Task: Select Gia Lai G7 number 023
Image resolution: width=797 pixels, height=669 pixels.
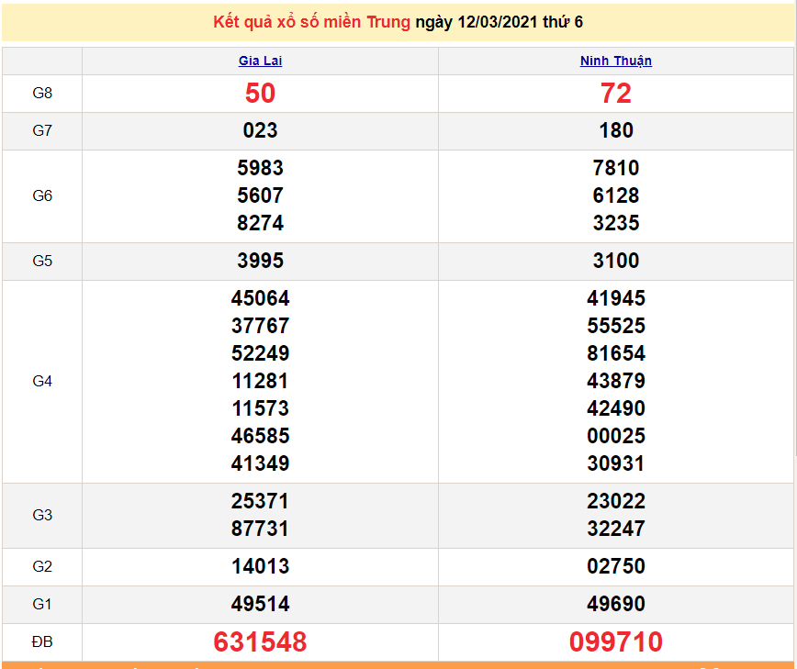Action: pos(260,131)
